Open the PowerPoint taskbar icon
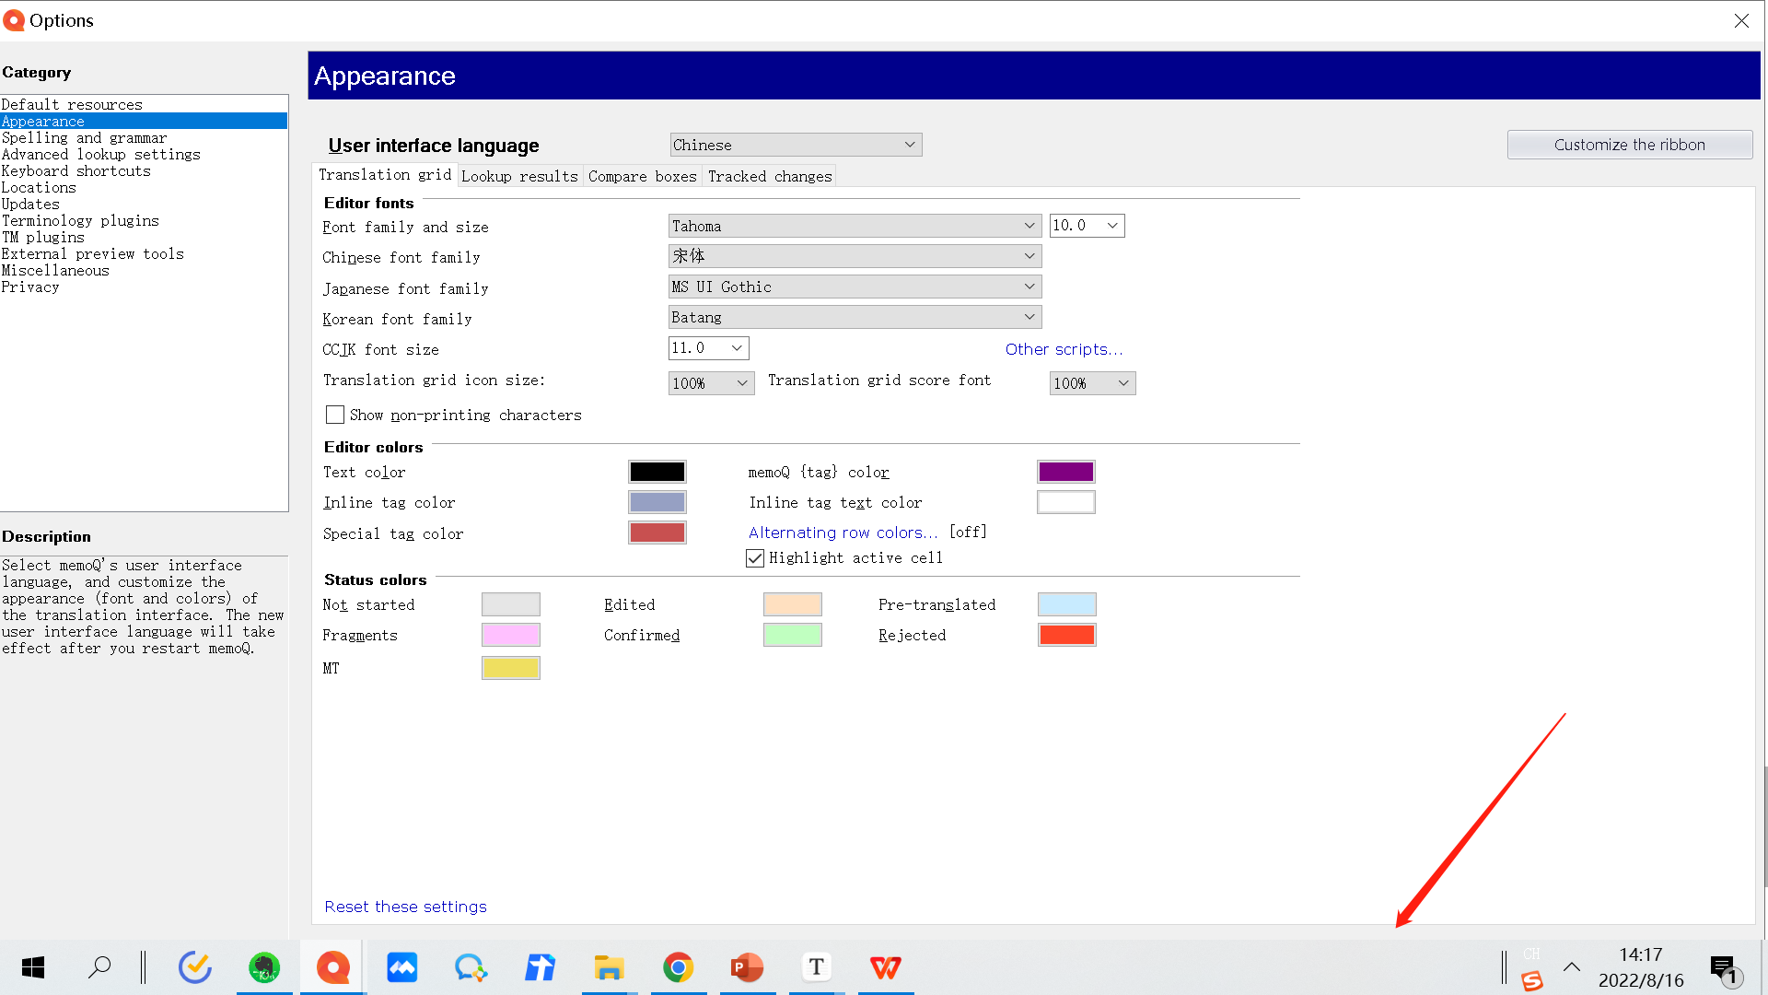This screenshot has width=1768, height=995. pos(748,967)
